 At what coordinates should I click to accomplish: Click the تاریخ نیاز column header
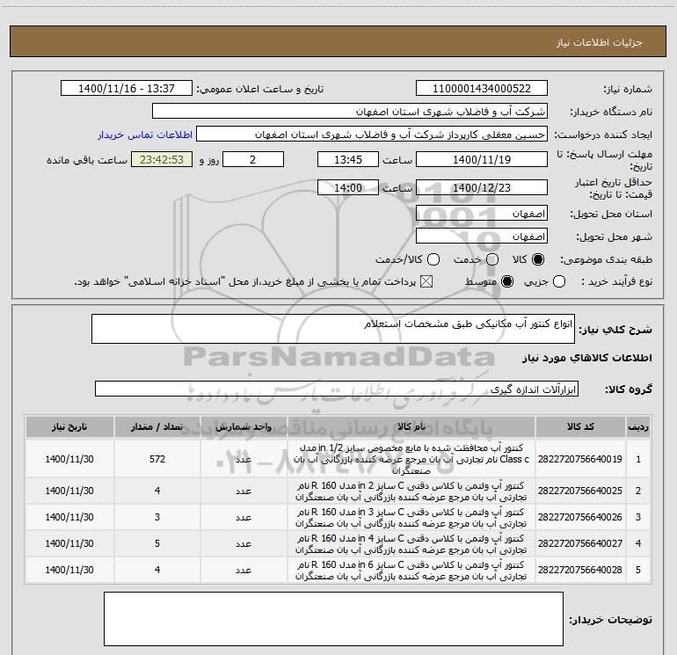pos(69,426)
